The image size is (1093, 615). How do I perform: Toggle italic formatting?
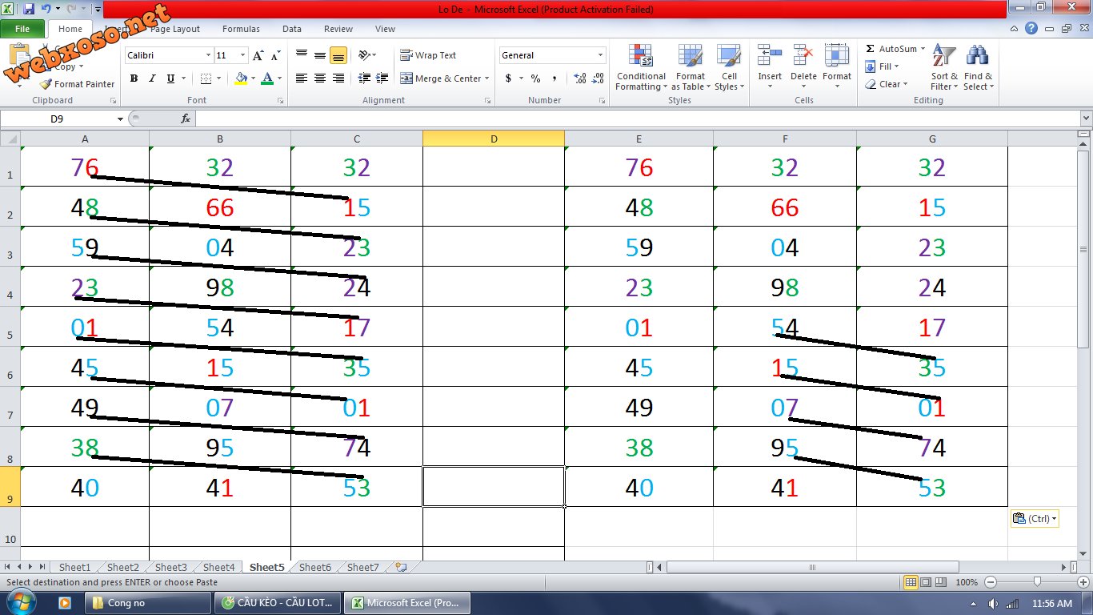pos(152,78)
